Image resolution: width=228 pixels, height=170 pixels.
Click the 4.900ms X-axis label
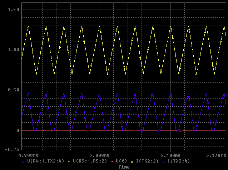[x=28, y=155]
